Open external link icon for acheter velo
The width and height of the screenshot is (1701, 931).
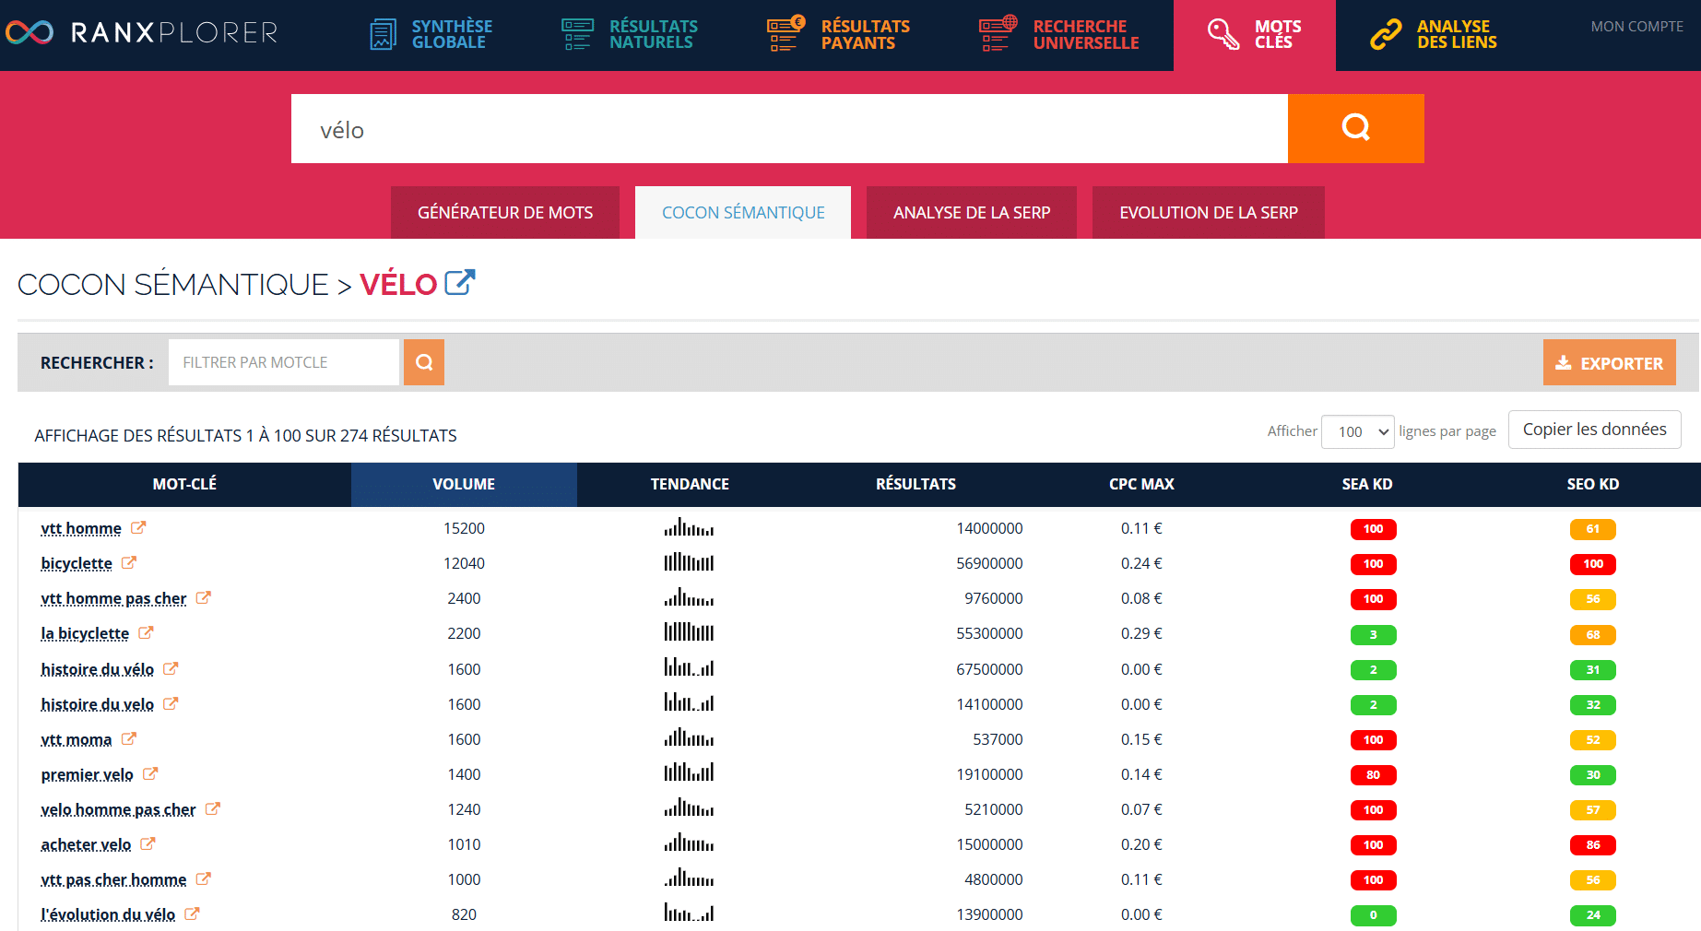(x=148, y=843)
